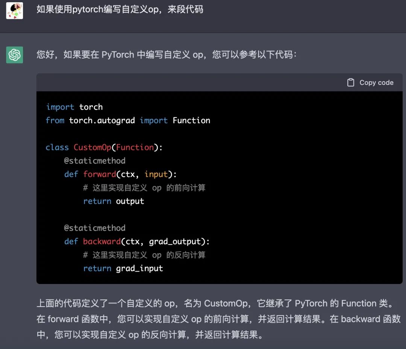406x349 pixels.
Task: Click the explanation sentence starting 上面的代码定义了
Action: pos(216,304)
